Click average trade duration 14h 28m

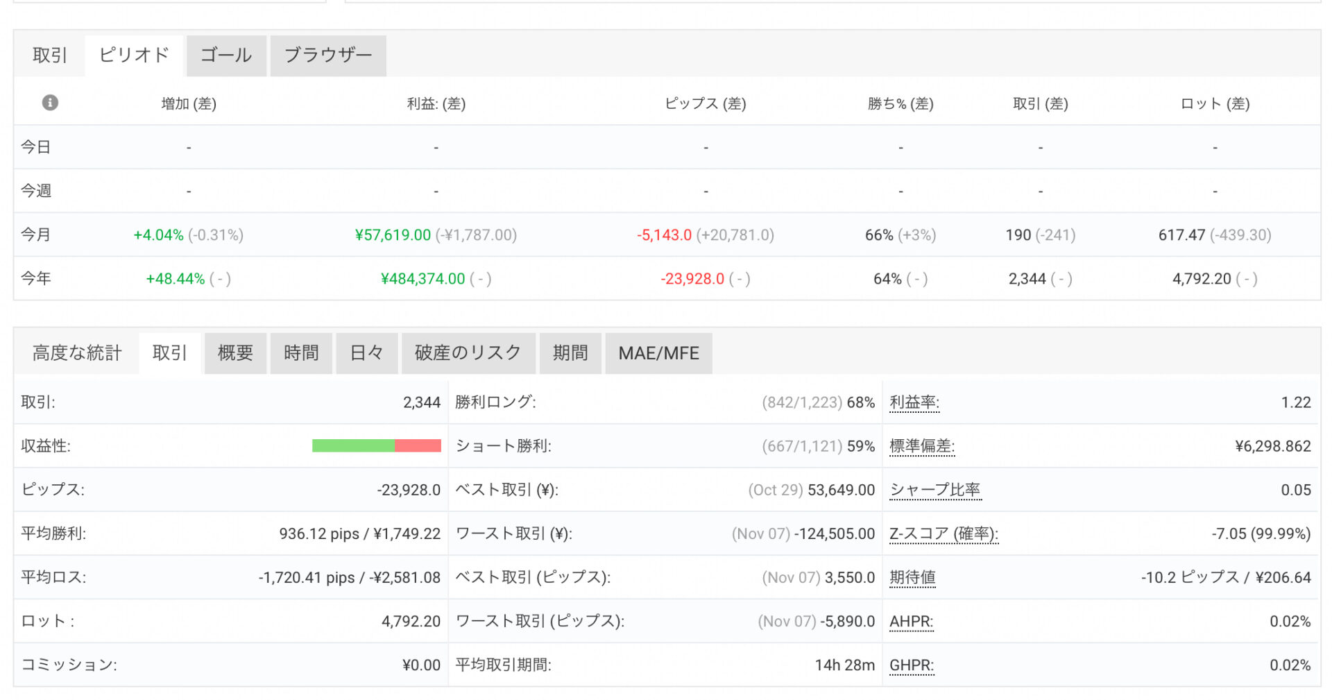[x=845, y=665]
